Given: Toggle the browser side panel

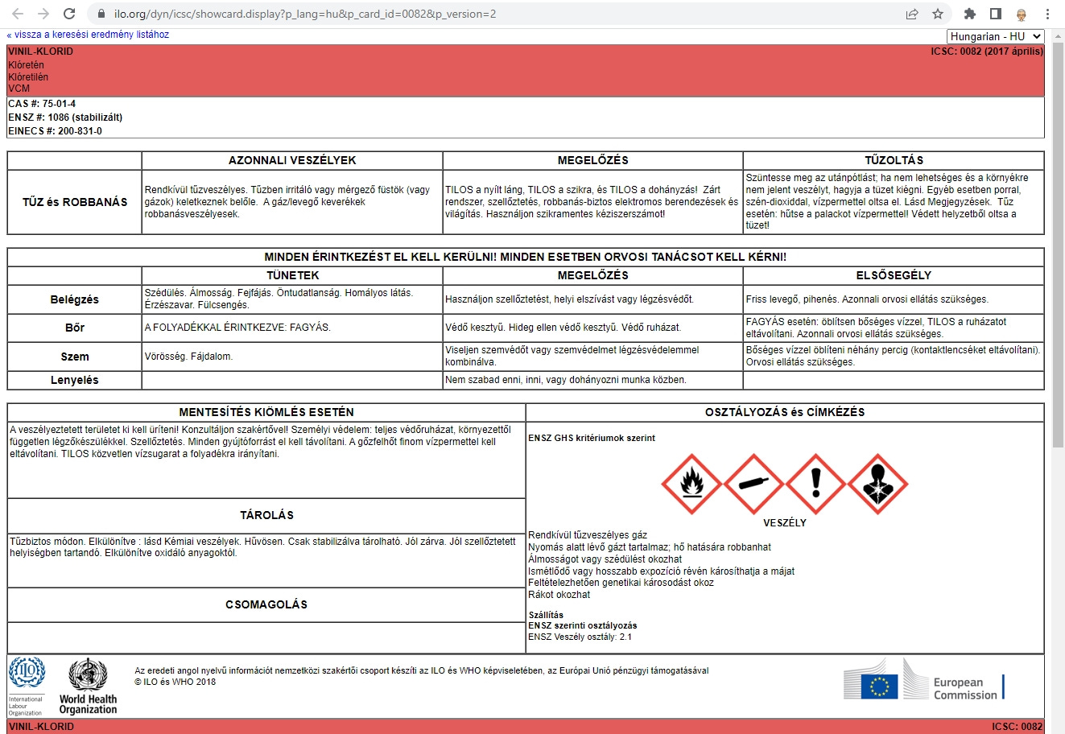Looking at the screenshot, I should pos(996,14).
